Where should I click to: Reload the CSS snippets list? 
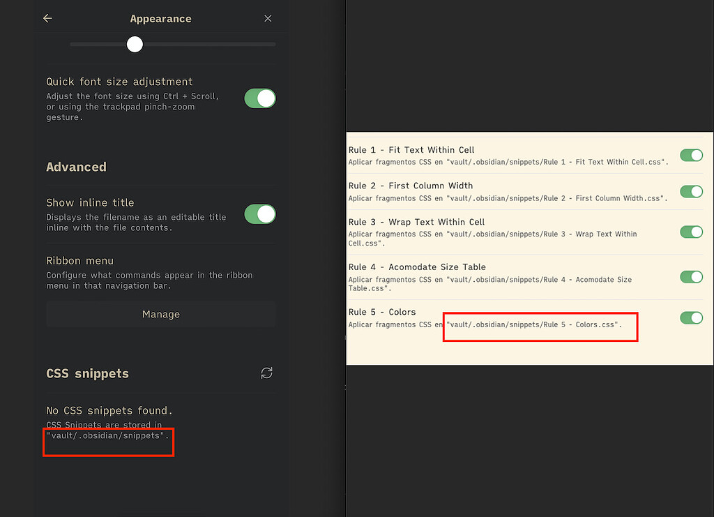coord(266,373)
